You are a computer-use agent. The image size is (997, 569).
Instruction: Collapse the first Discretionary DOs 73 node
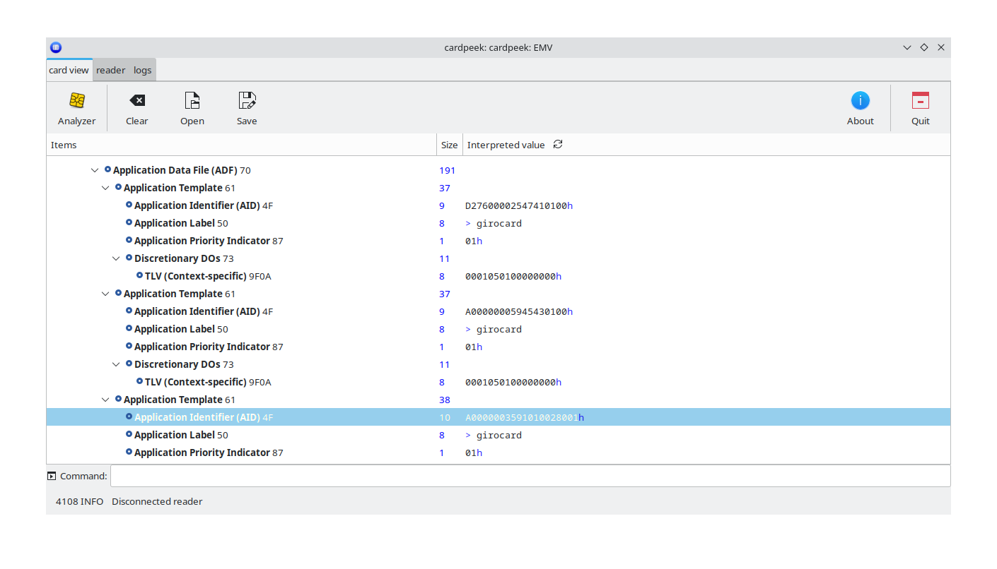[x=116, y=258]
